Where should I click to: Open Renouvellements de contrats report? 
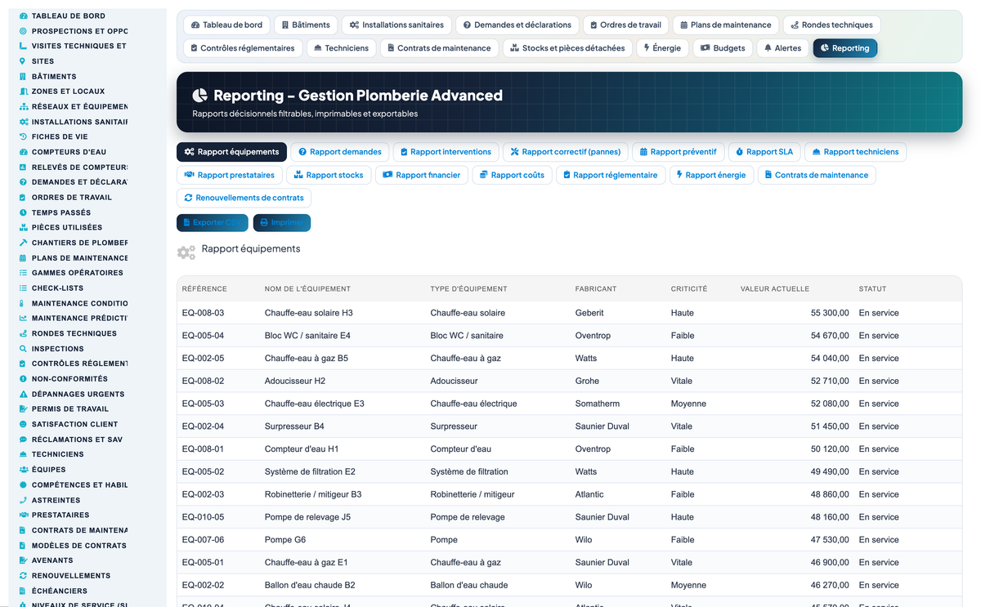tap(244, 198)
